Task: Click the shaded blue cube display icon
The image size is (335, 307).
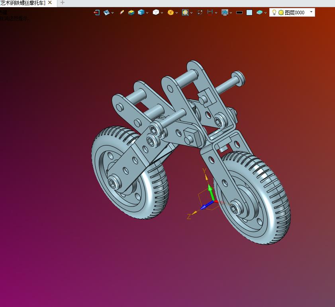Action: 141,12
